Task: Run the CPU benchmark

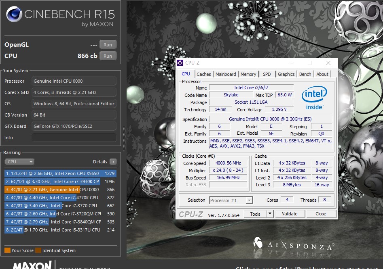Action: [108, 56]
